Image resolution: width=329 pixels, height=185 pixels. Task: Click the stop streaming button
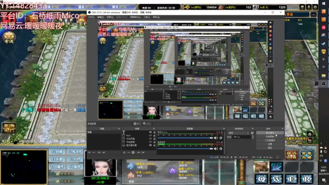[270, 133]
